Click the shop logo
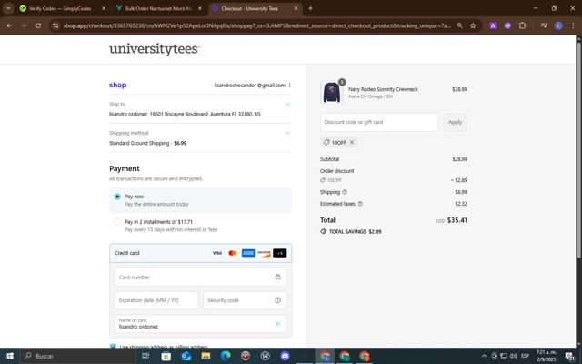This screenshot has width=582, height=364. pos(117,85)
